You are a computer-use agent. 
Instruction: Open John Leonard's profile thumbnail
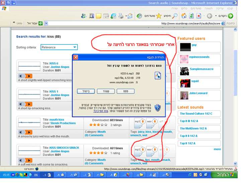pos(184,95)
